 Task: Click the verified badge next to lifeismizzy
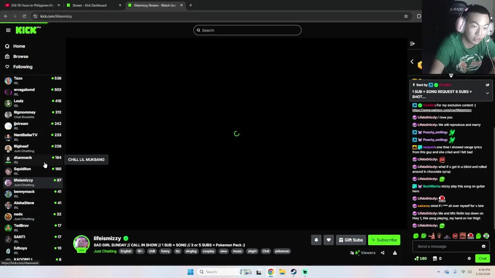click(126, 239)
